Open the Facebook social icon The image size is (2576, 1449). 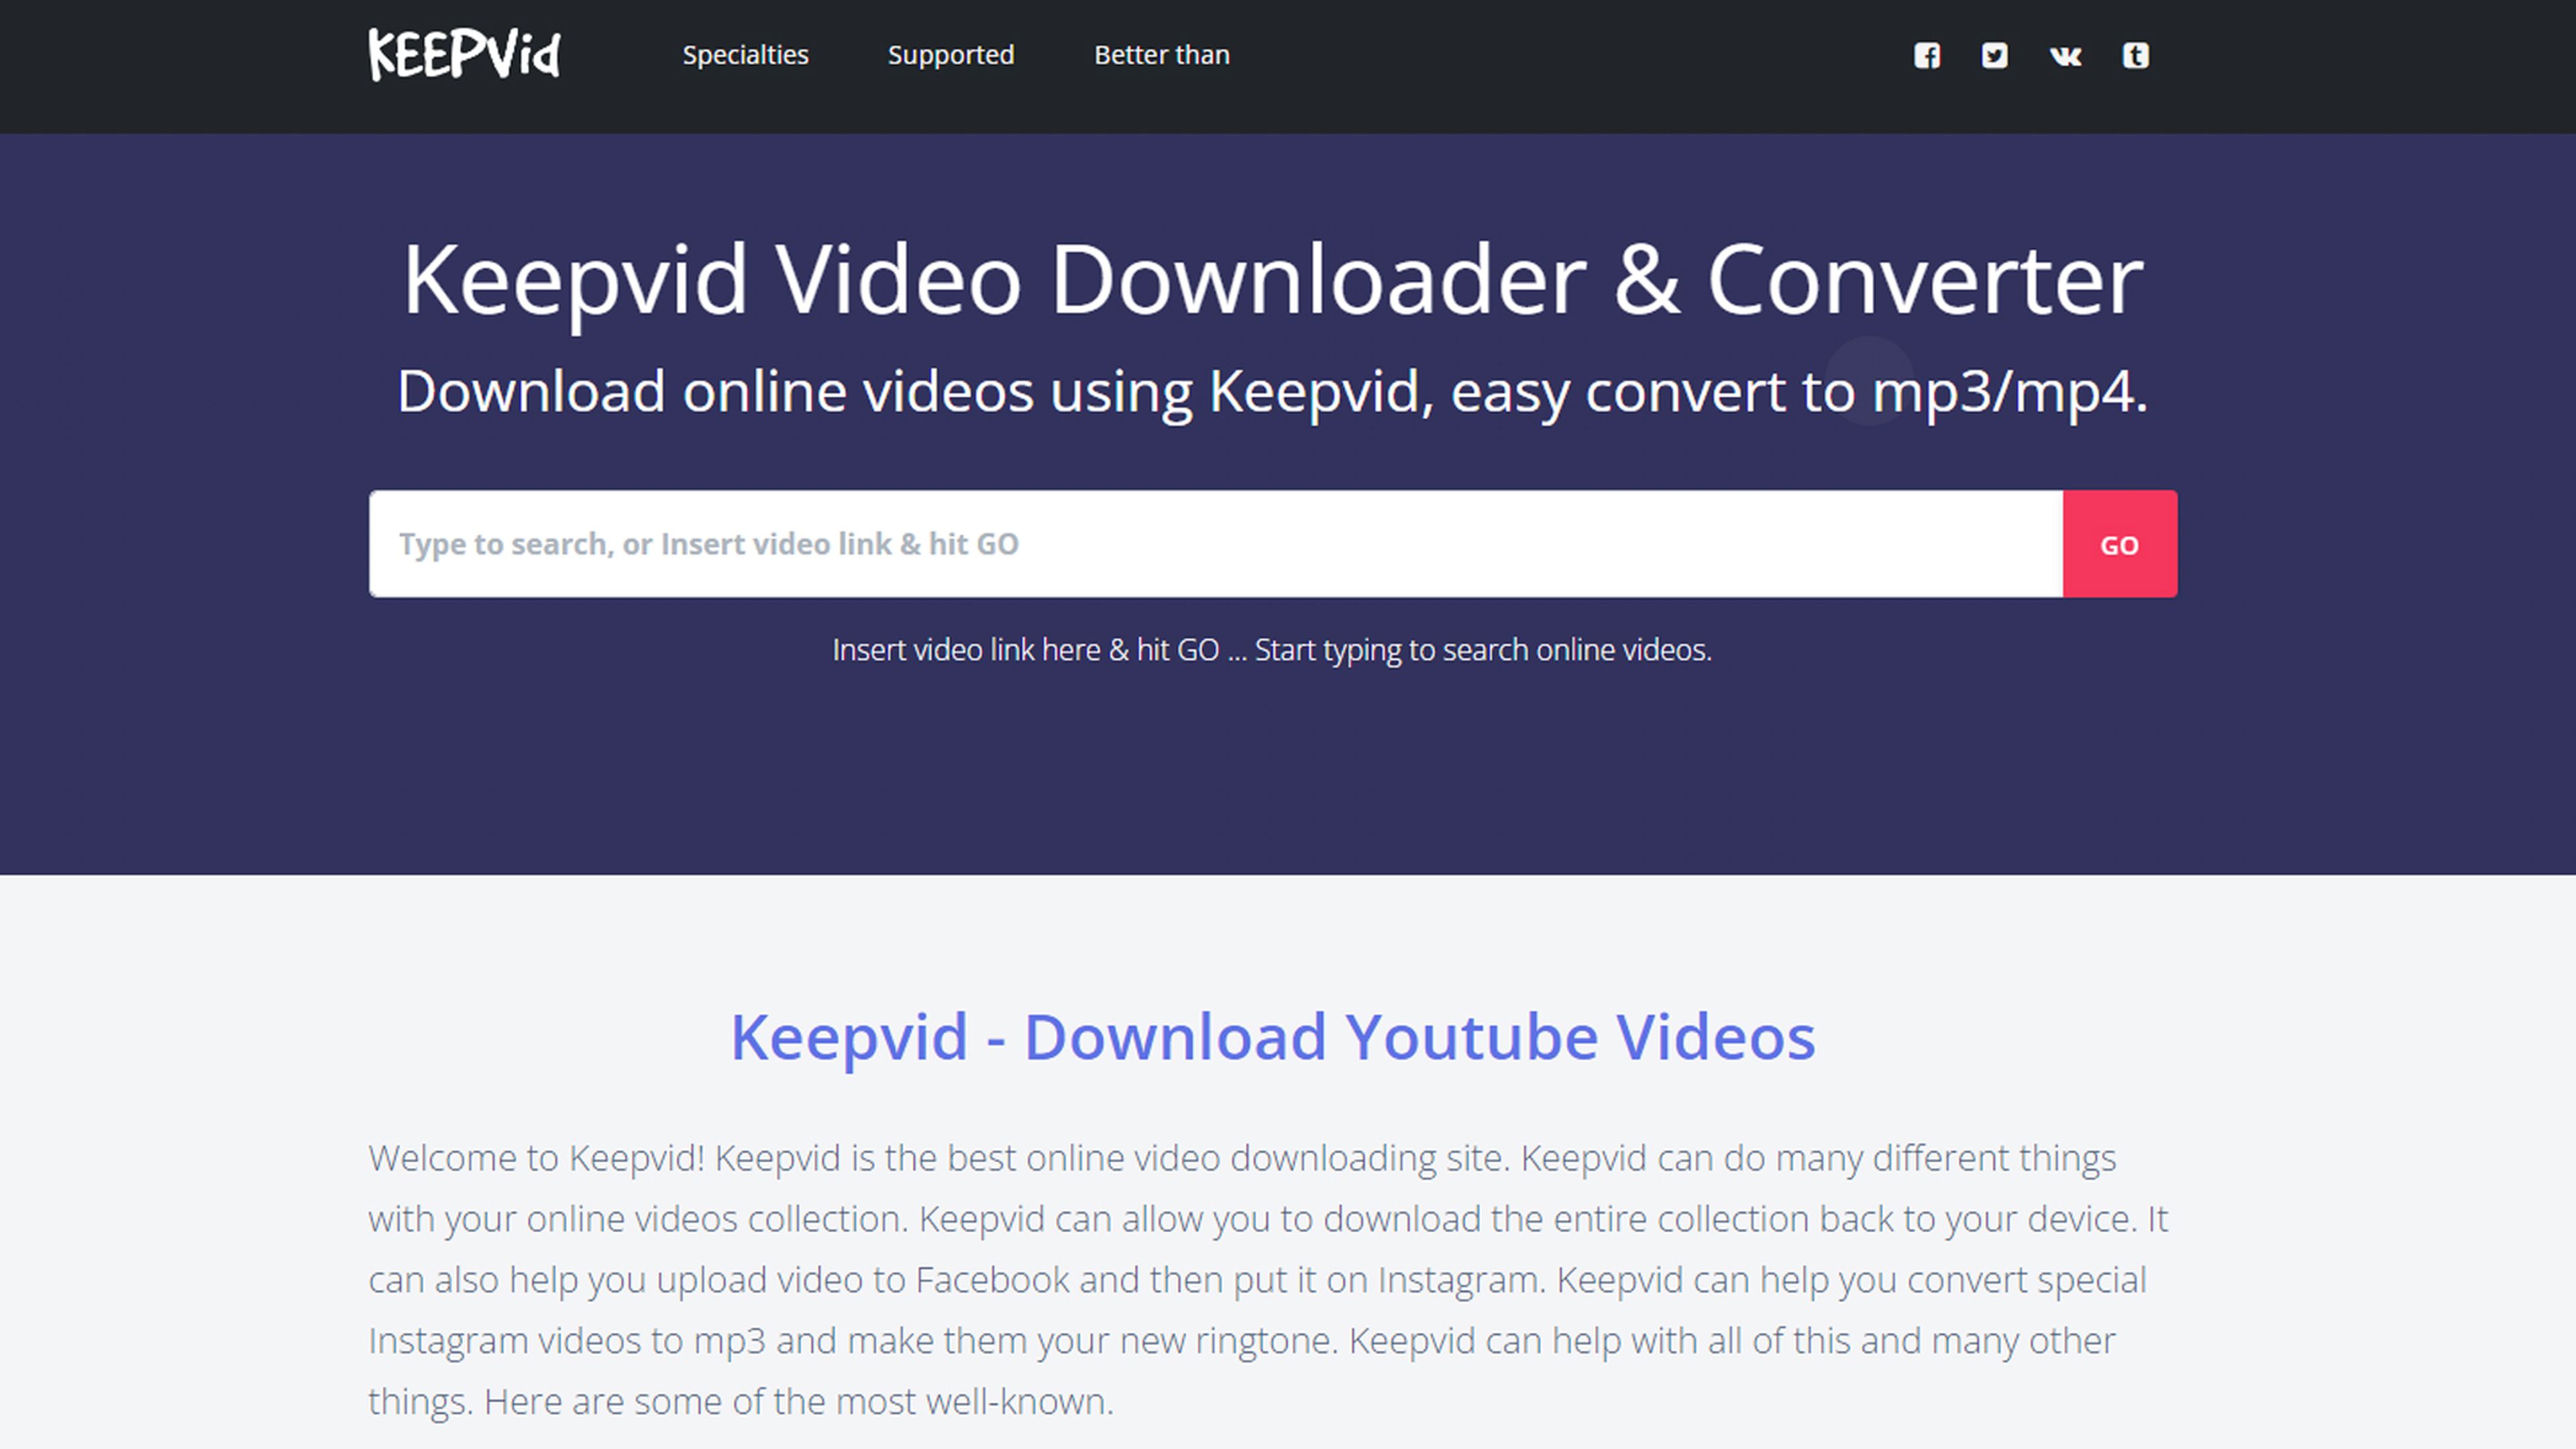pyautogui.click(x=1927, y=55)
